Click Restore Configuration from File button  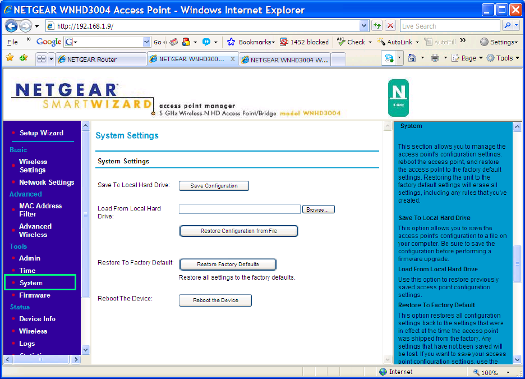pos(239,231)
